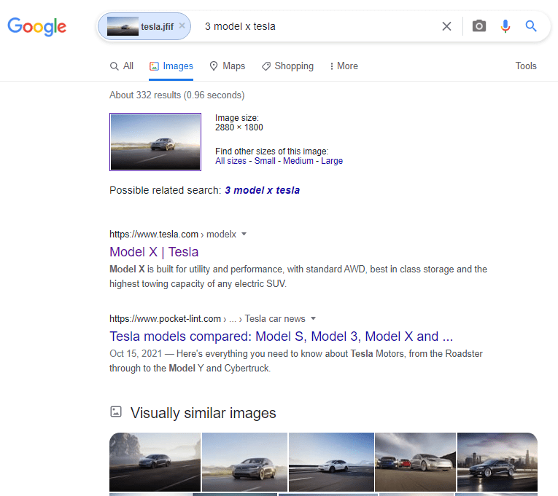The width and height of the screenshot is (558, 496).
Task: Open the Tools options
Action: click(x=526, y=66)
